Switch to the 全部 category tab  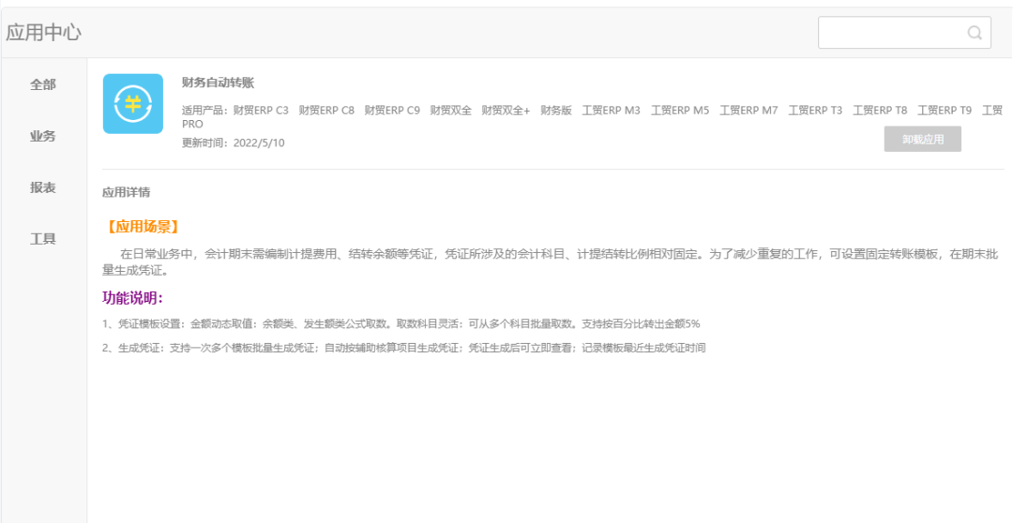tap(43, 84)
